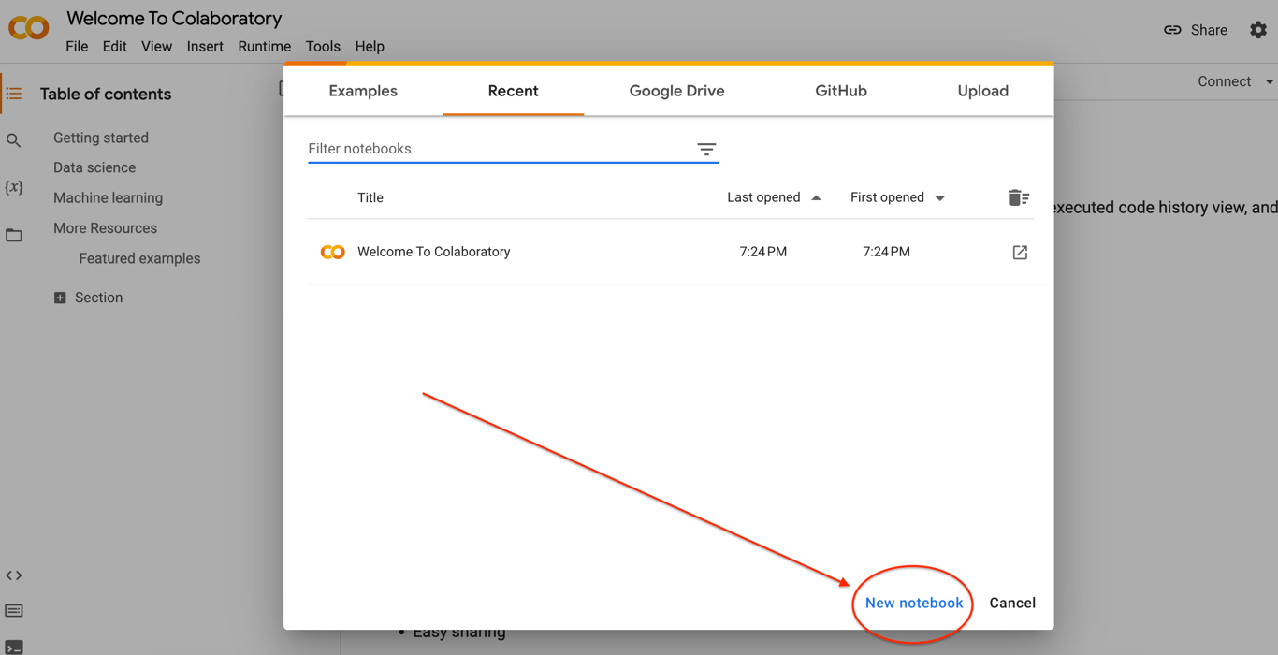
Task: Click the Title column header
Action: [x=370, y=197]
